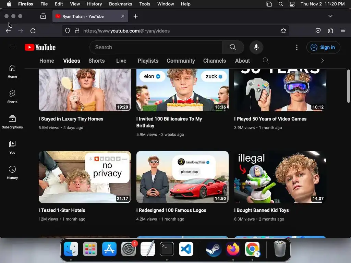
Task: Open 'I Played 50 Years of Video Games'
Action: [x=270, y=119]
